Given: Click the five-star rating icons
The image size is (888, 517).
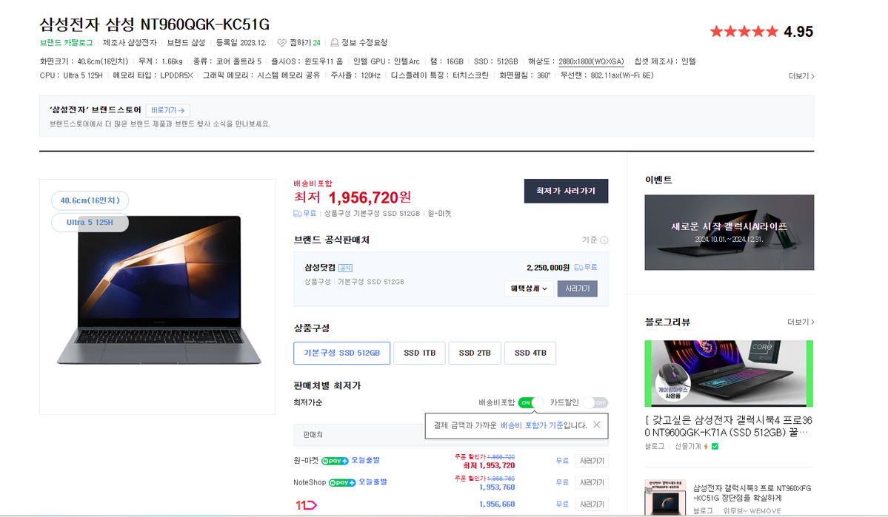Looking at the screenshot, I should [x=744, y=32].
